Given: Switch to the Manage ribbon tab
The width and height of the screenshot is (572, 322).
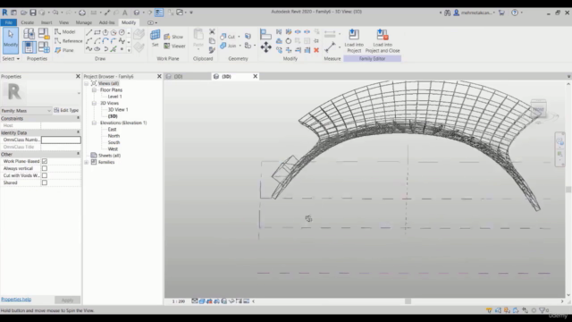Looking at the screenshot, I should pyautogui.click(x=83, y=22).
